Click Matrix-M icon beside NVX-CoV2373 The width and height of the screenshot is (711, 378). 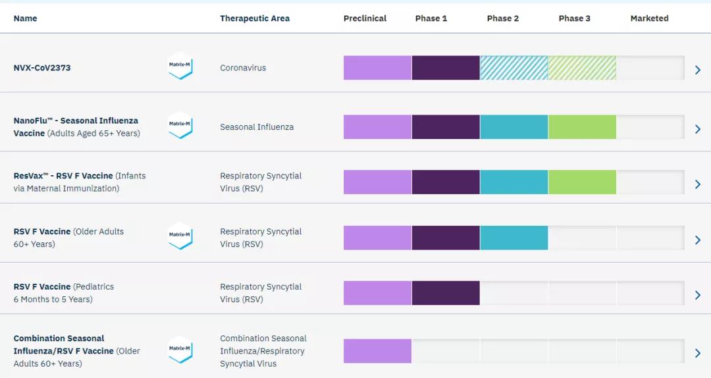pyautogui.click(x=180, y=67)
